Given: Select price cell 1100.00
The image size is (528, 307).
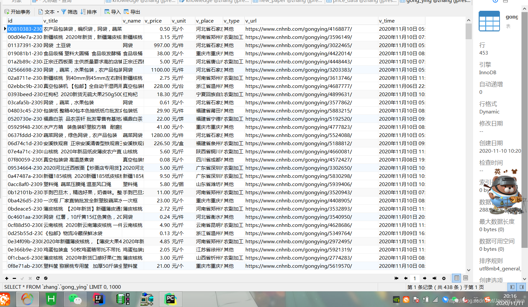Looking at the screenshot, I should (x=157, y=70).
